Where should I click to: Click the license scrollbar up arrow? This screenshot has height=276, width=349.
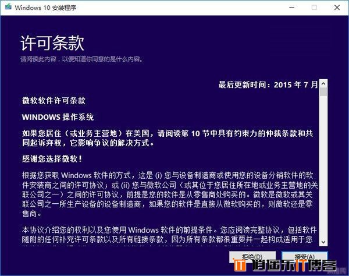click(x=323, y=84)
